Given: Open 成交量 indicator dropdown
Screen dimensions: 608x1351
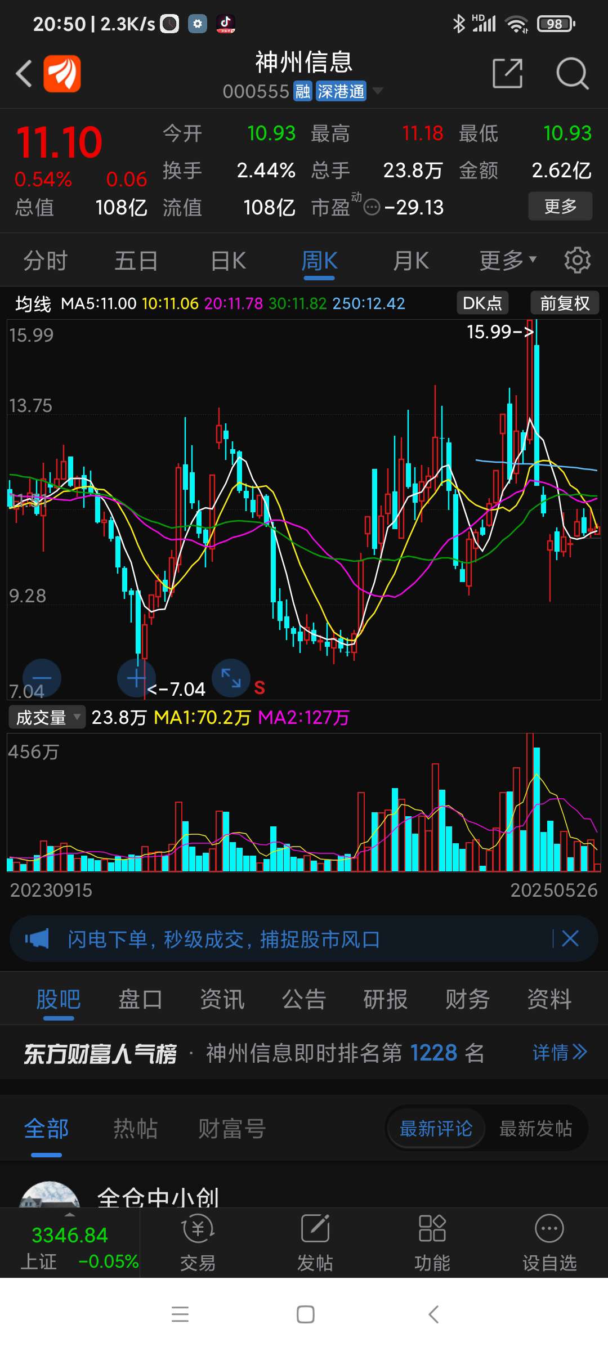Looking at the screenshot, I should click(x=47, y=717).
